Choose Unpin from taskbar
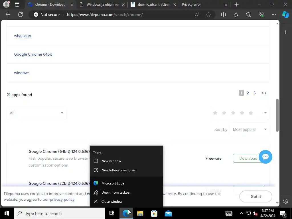The image size is (292, 219). click(x=126, y=192)
